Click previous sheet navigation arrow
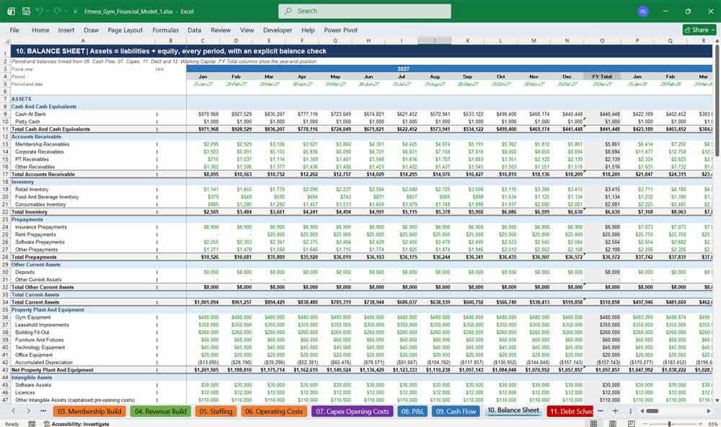721x427 pixels. (x=13, y=411)
